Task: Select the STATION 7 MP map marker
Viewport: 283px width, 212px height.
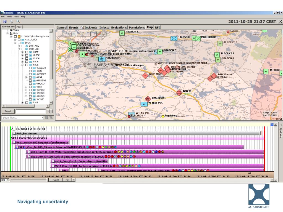Action: pos(160,52)
